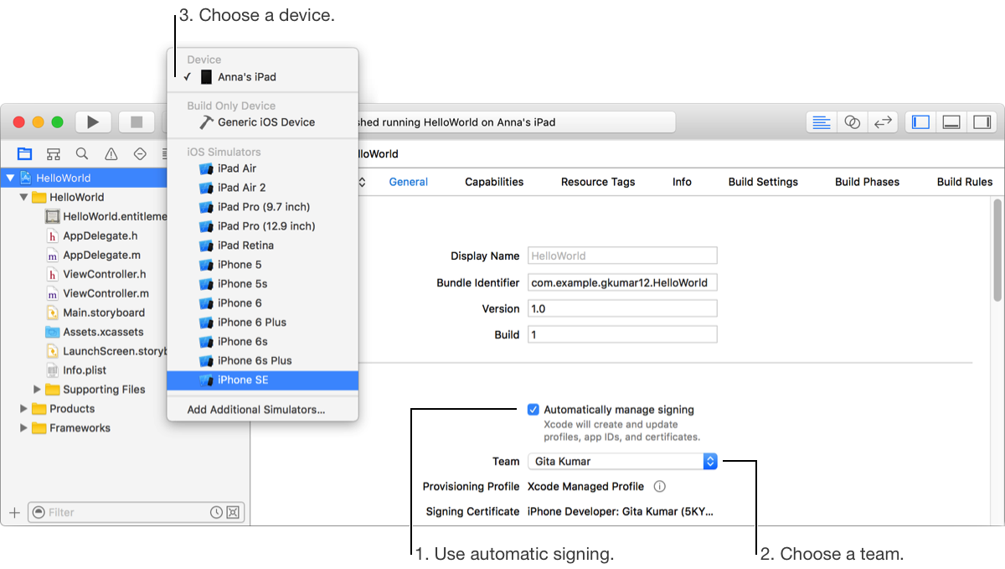The height and width of the screenshot is (569, 1005).
Task: Choose iPhone 5 simulator
Action: pyautogui.click(x=263, y=265)
